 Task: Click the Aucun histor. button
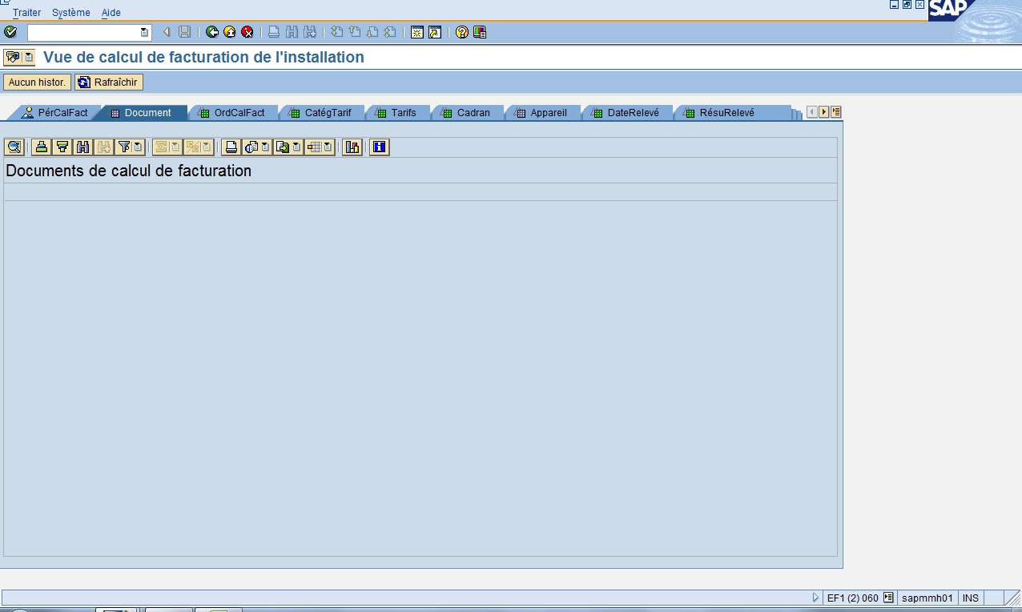(x=37, y=83)
